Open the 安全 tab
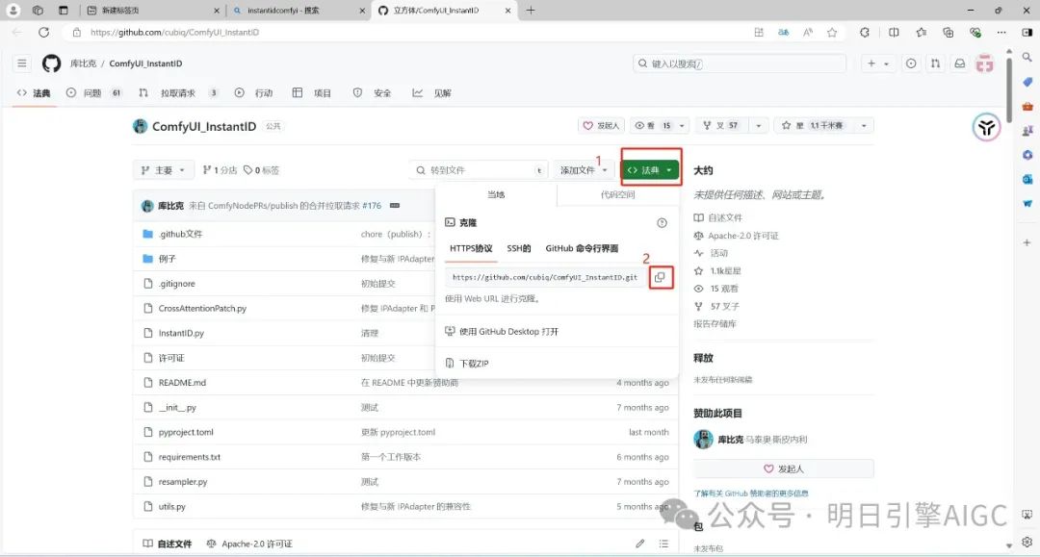 click(372, 92)
